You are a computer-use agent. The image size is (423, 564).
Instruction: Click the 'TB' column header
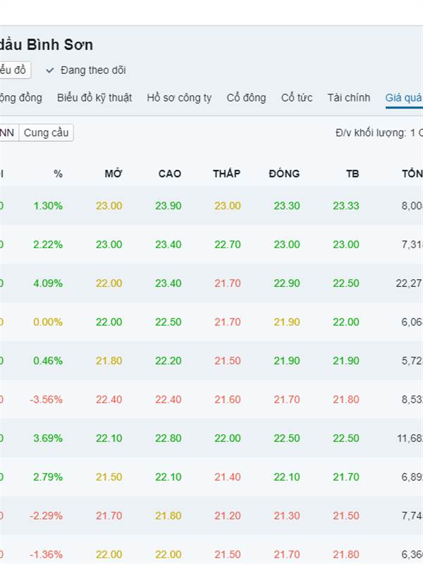pos(352,173)
